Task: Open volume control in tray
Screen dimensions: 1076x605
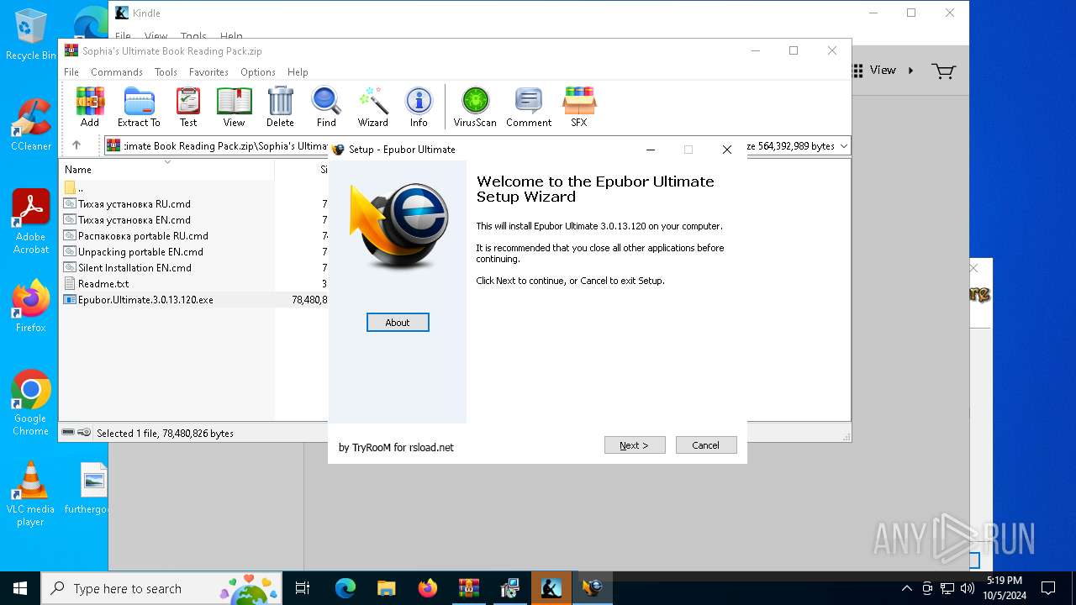Action: coord(968,588)
